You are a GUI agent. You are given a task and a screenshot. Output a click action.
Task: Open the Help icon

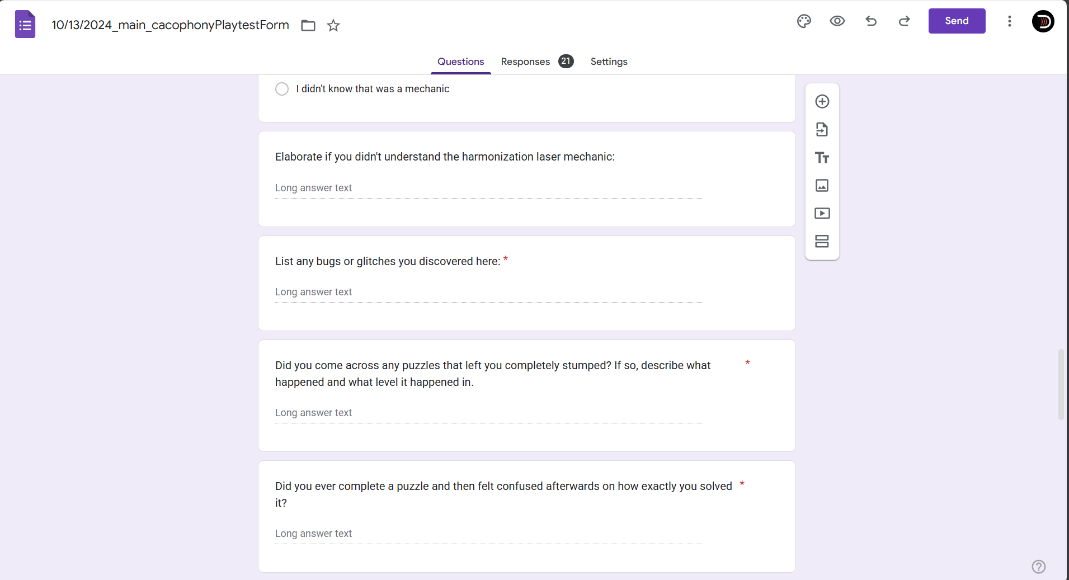click(1038, 567)
